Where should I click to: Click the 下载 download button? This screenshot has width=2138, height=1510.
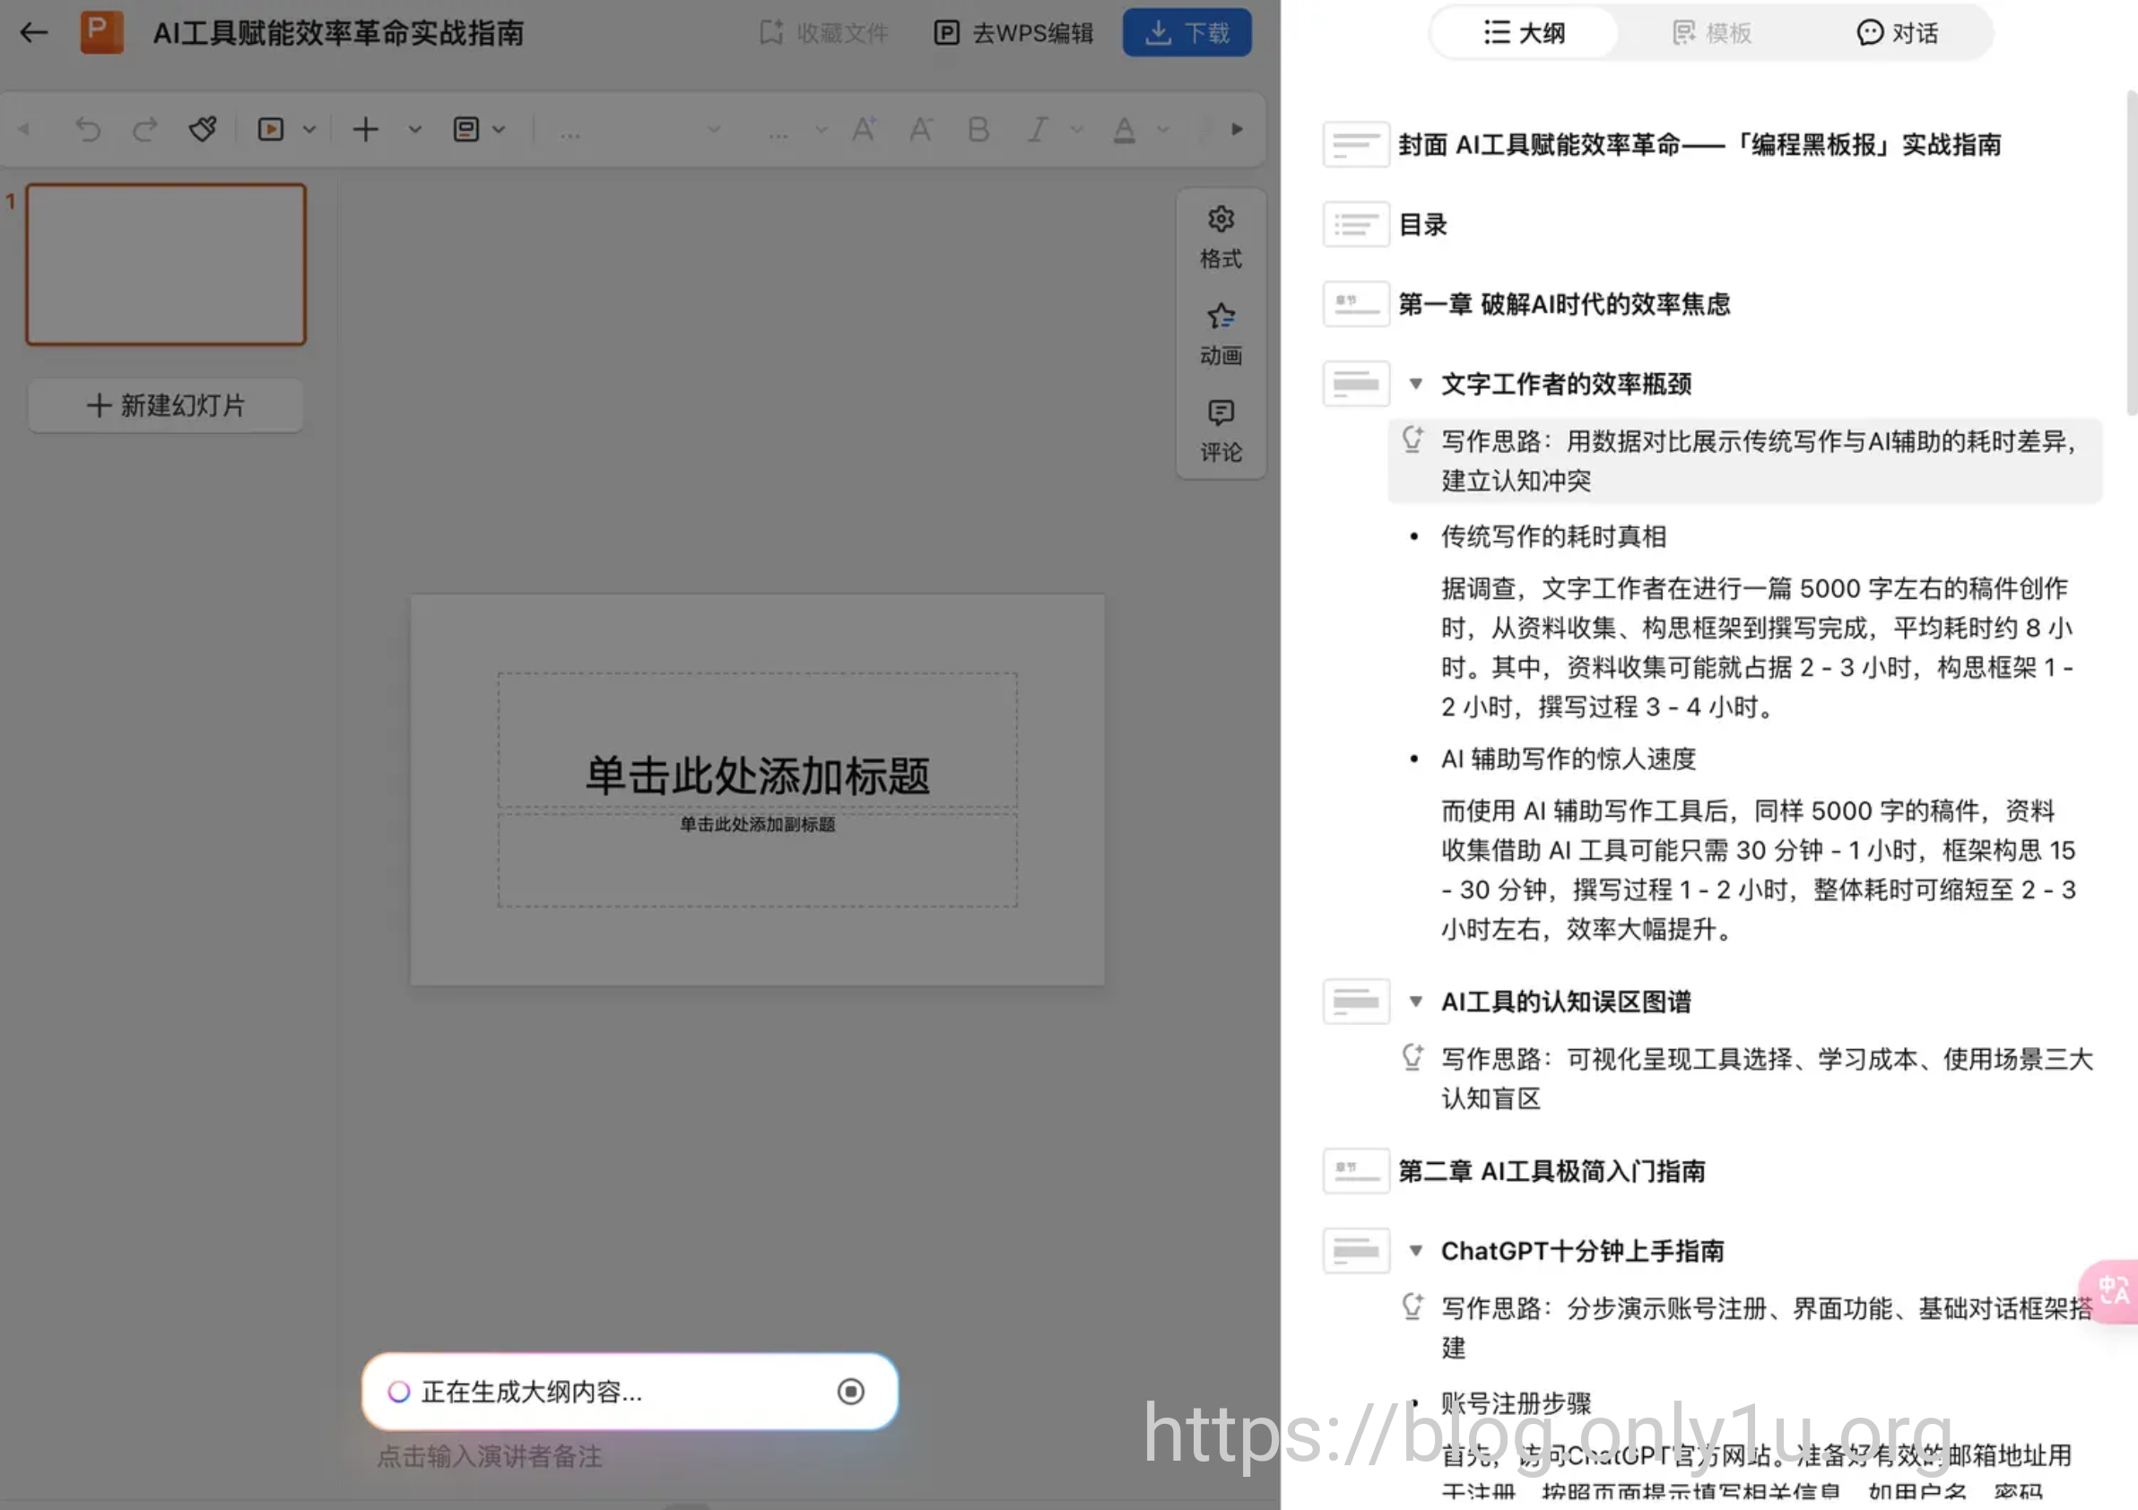point(1186,33)
